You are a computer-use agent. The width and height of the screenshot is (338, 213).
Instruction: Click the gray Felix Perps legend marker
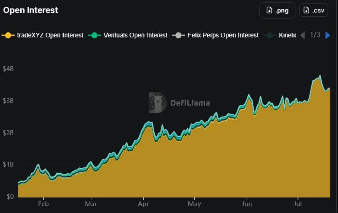pyautogui.click(x=178, y=35)
